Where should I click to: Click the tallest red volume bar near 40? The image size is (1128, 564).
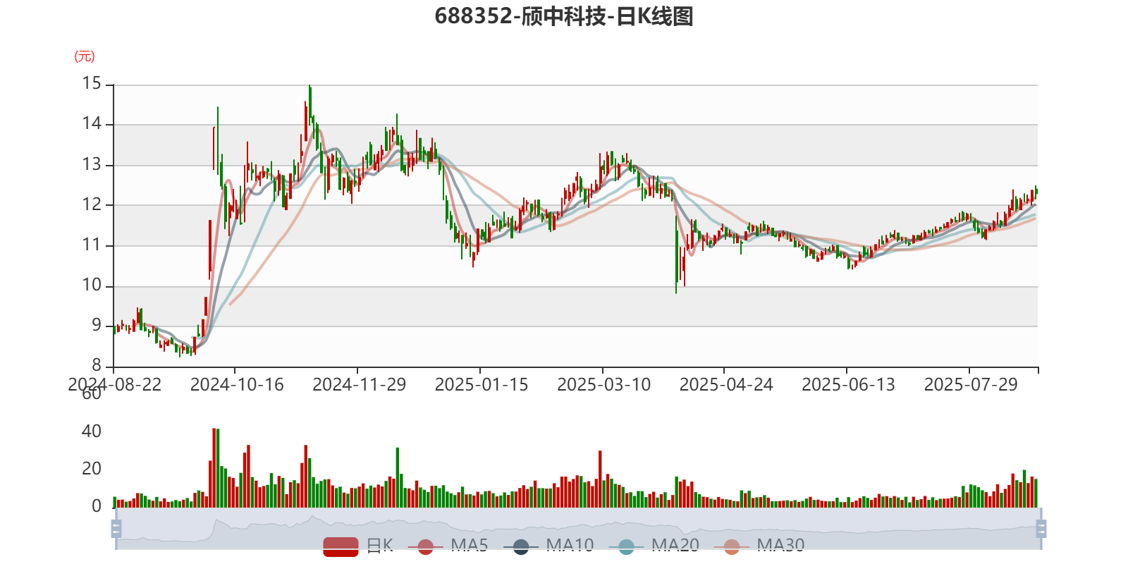[214, 467]
